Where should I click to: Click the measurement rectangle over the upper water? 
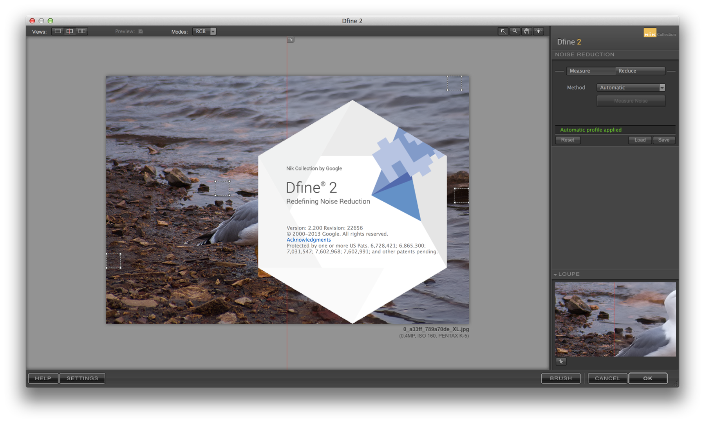[x=455, y=83]
